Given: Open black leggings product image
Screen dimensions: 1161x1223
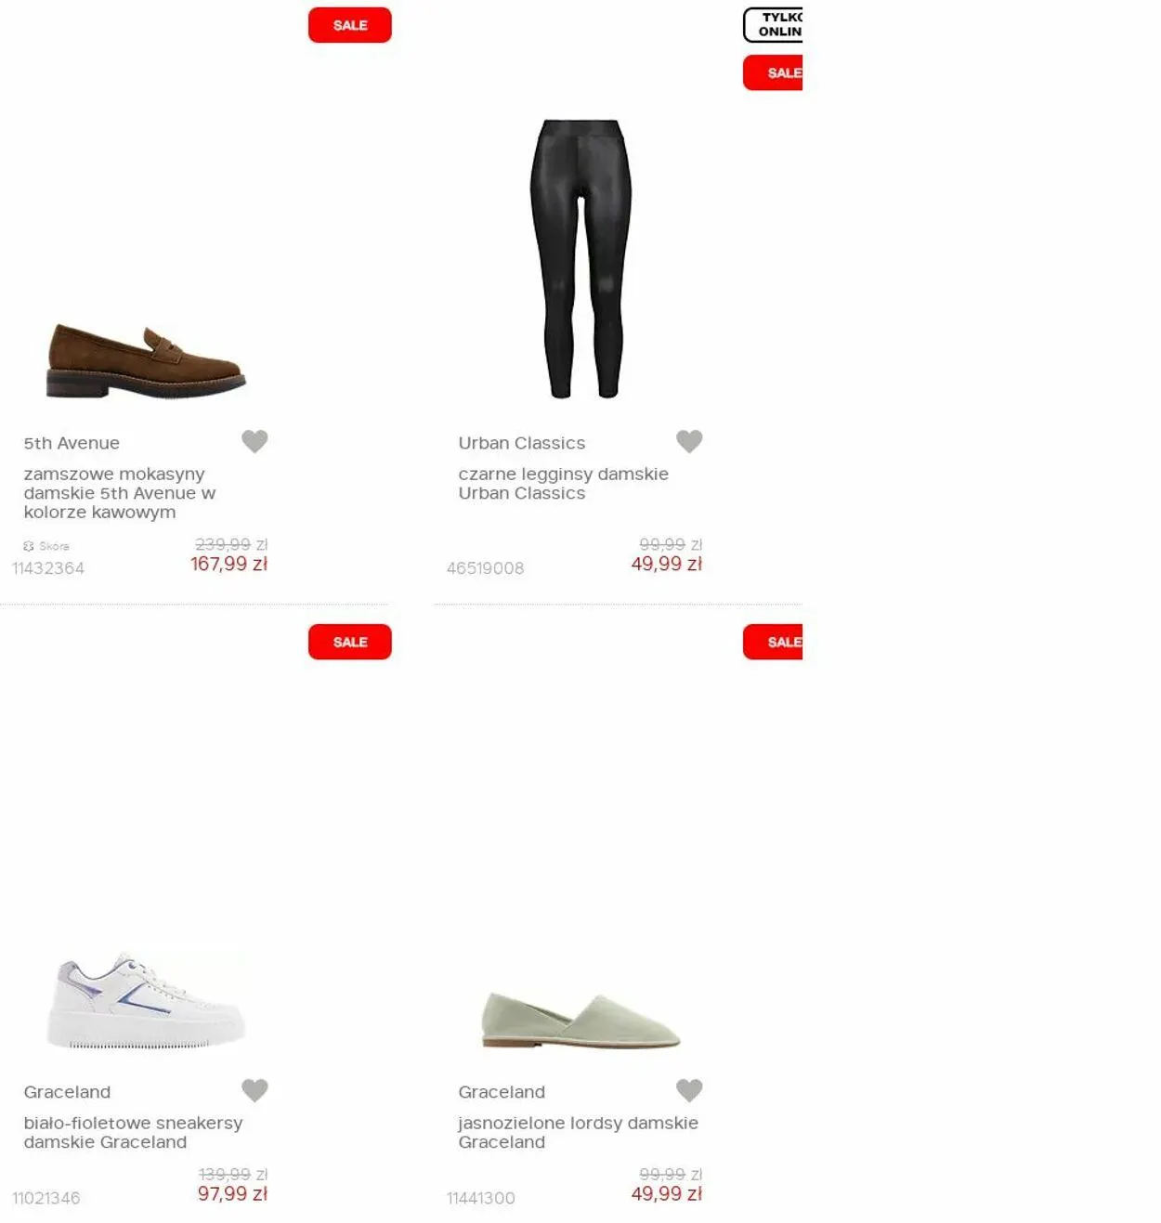Looking at the screenshot, I should point(581,259).
